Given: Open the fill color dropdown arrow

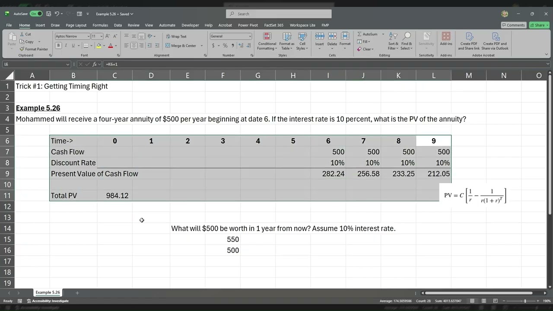Looking at the screenshot, I should (104, 45).
